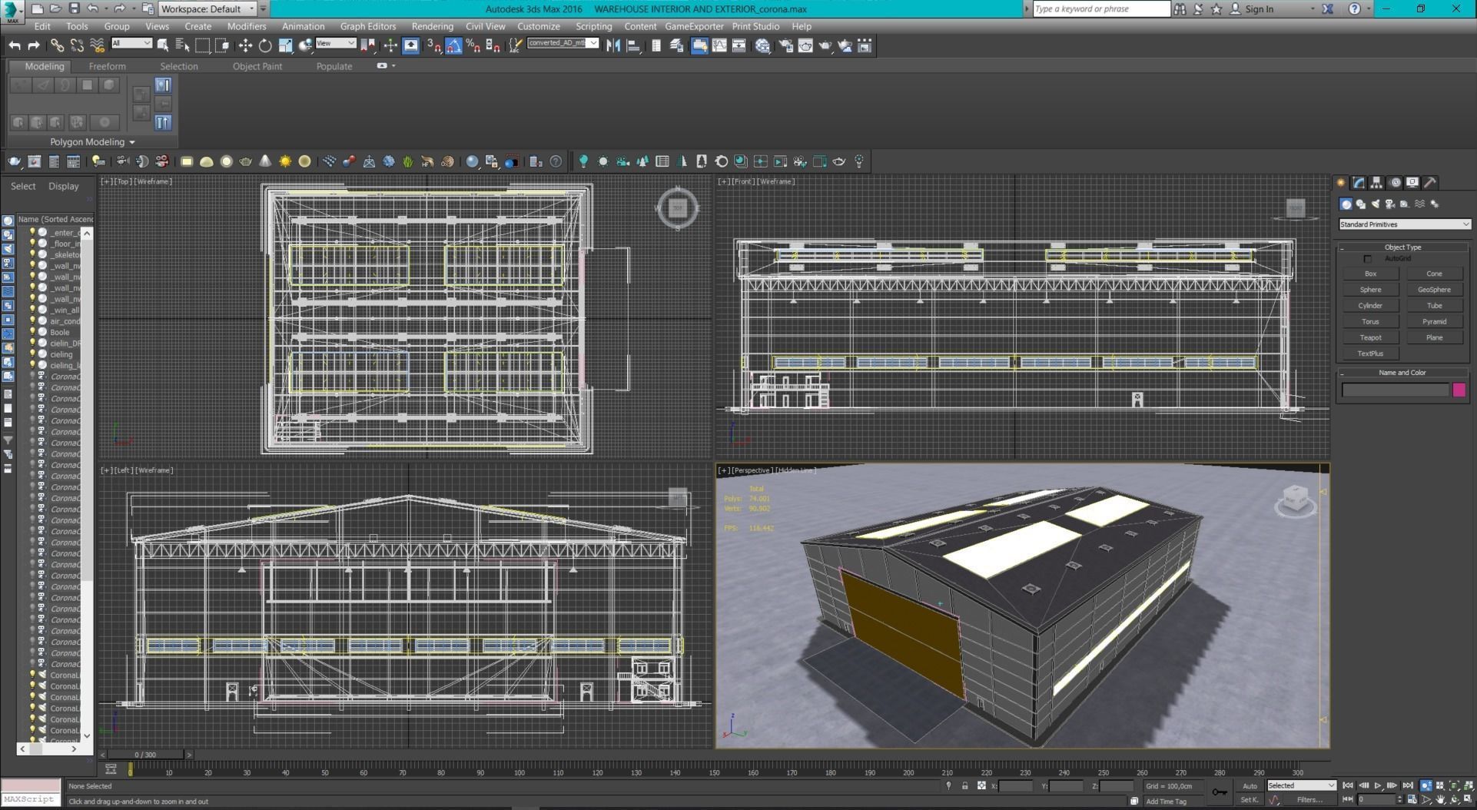Click the Filters... key filters button
1477x810 pixels.
tap(1309, 800)
